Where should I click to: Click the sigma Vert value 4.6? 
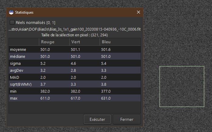click(x=73, y=64)
